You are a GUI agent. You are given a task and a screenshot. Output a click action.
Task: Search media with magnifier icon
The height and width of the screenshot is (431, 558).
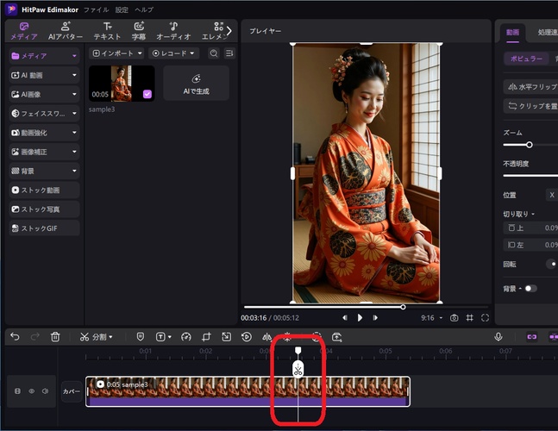click(214, 53)
